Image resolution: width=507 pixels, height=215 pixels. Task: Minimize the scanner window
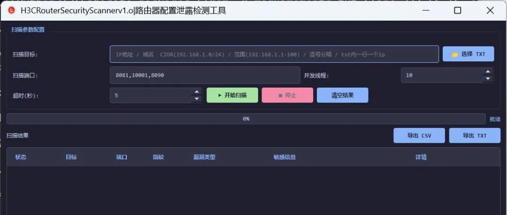coord(426,11)
